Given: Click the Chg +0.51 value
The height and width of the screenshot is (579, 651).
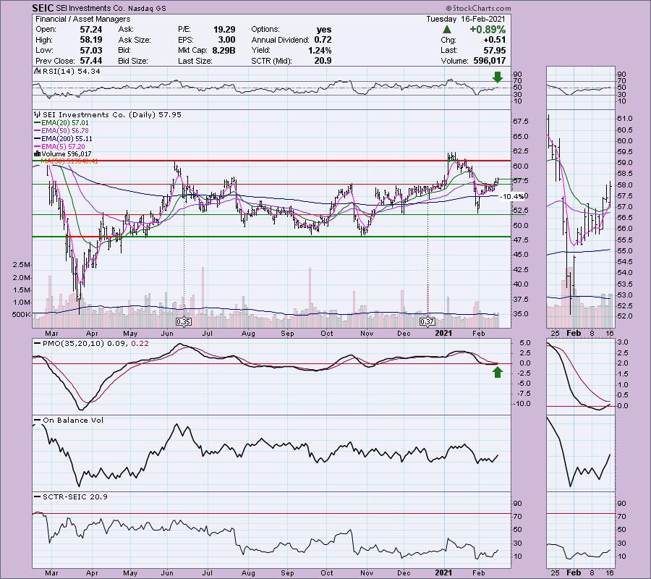Looking at the screenshot, I should tap(495, 40).
